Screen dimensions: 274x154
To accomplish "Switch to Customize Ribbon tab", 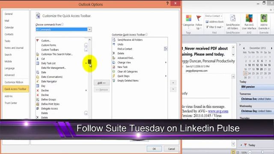I will click(x=14, y=82).
